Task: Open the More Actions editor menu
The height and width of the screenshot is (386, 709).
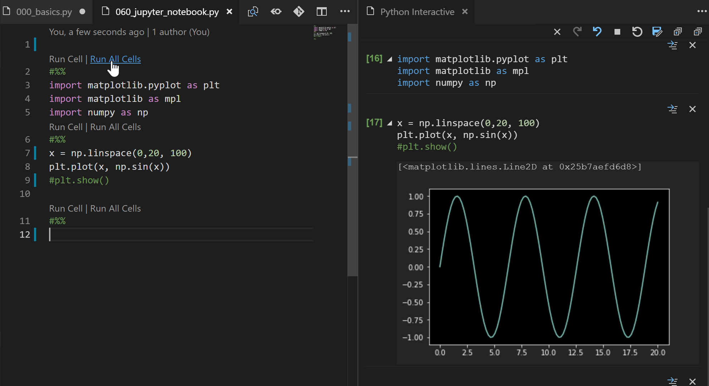Action: point(345,11)
